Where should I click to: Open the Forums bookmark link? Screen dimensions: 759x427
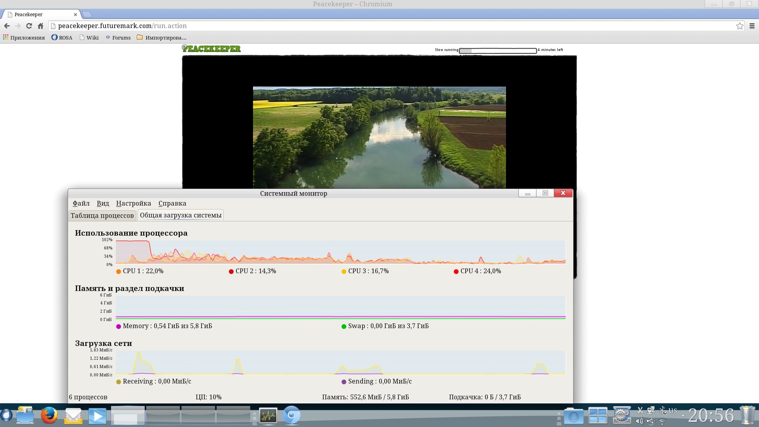click(118, 38)
